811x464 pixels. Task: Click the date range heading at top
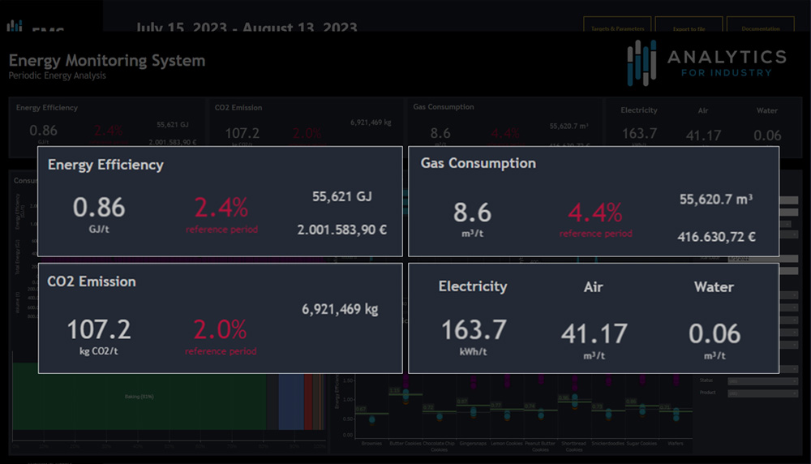tap(246, 27)
